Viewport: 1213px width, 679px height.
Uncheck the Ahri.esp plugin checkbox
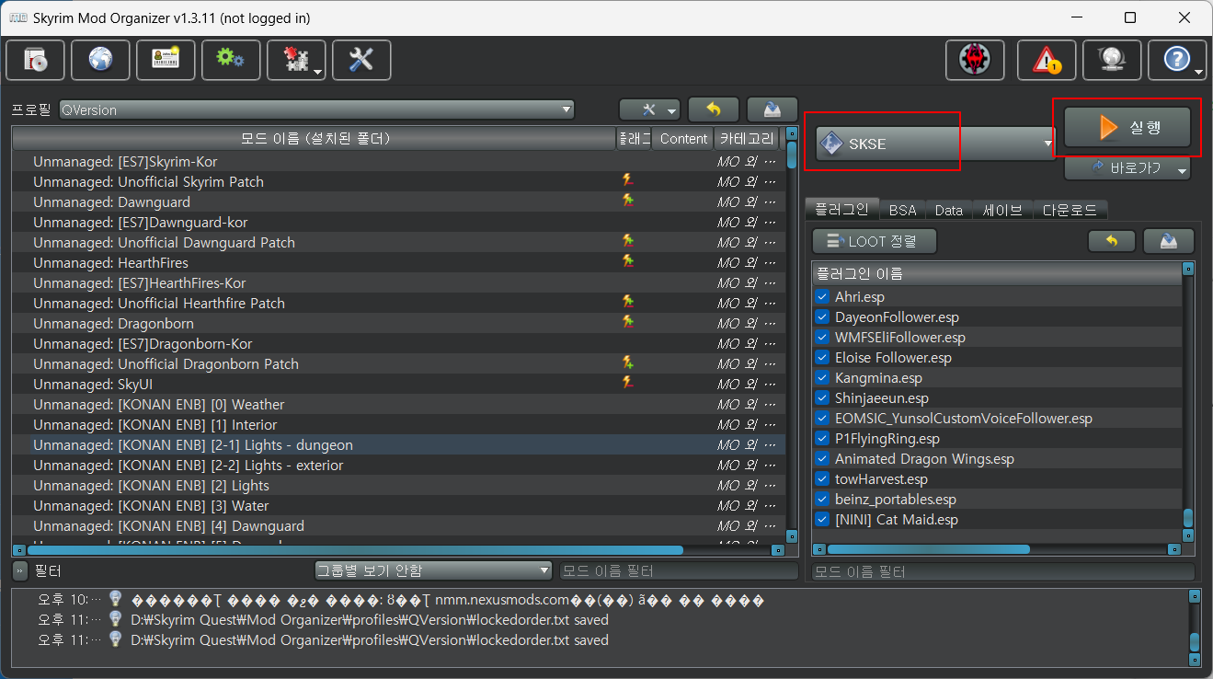tap(823, 297)
